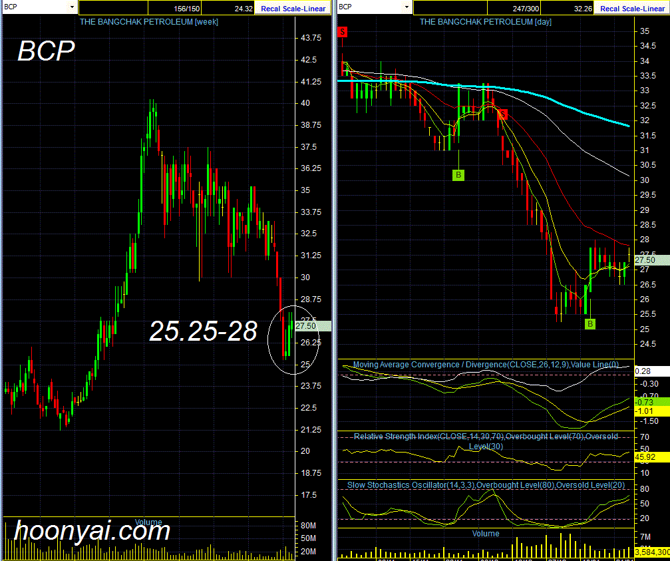
Task: Click the green B buy marker near 30
Action: click(x=458, y=175)
